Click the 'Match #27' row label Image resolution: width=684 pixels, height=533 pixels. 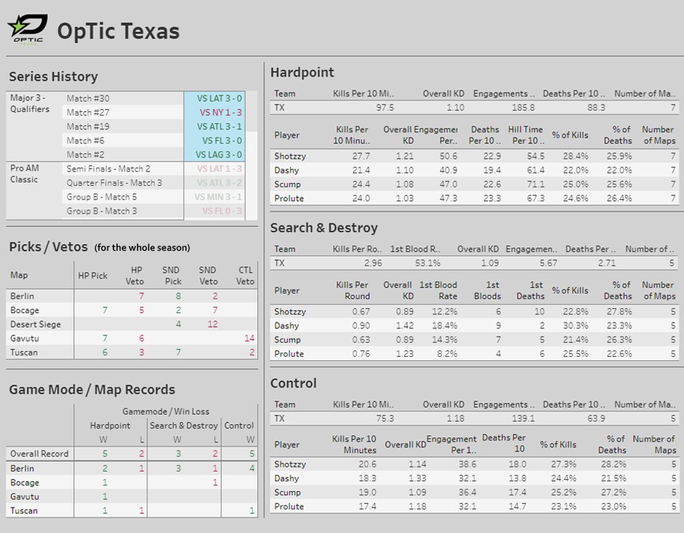pyautogui.click(x=88, y=113)
